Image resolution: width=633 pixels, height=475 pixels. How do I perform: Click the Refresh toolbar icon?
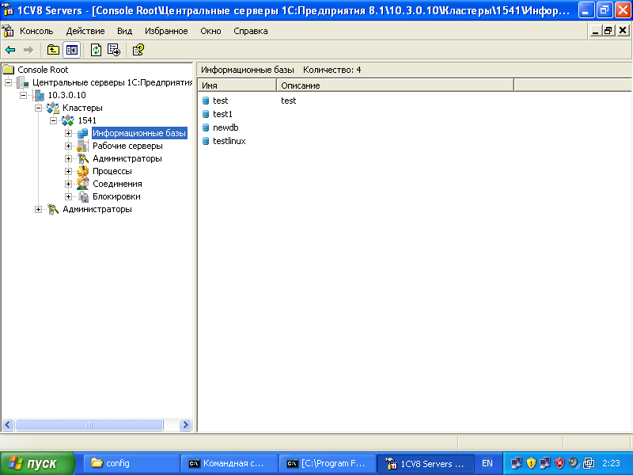(x=96, y=50)
